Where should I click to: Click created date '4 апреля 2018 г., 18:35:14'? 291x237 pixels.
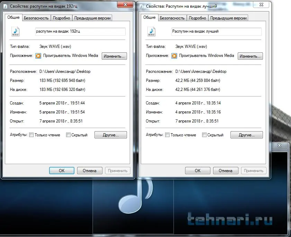point(198,103)
